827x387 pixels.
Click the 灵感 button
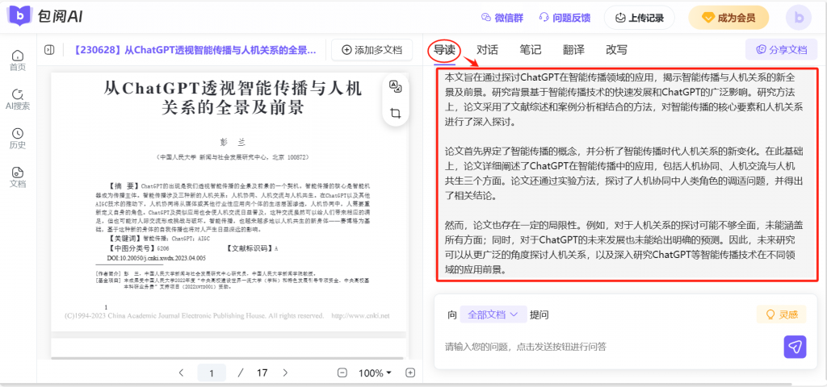click(x=782, y=315)
